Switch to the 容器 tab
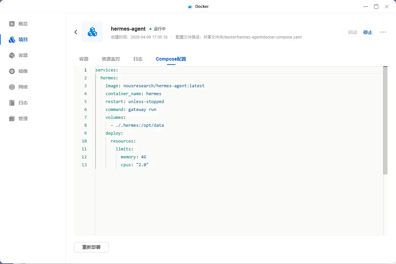 [x=83, y=59]
